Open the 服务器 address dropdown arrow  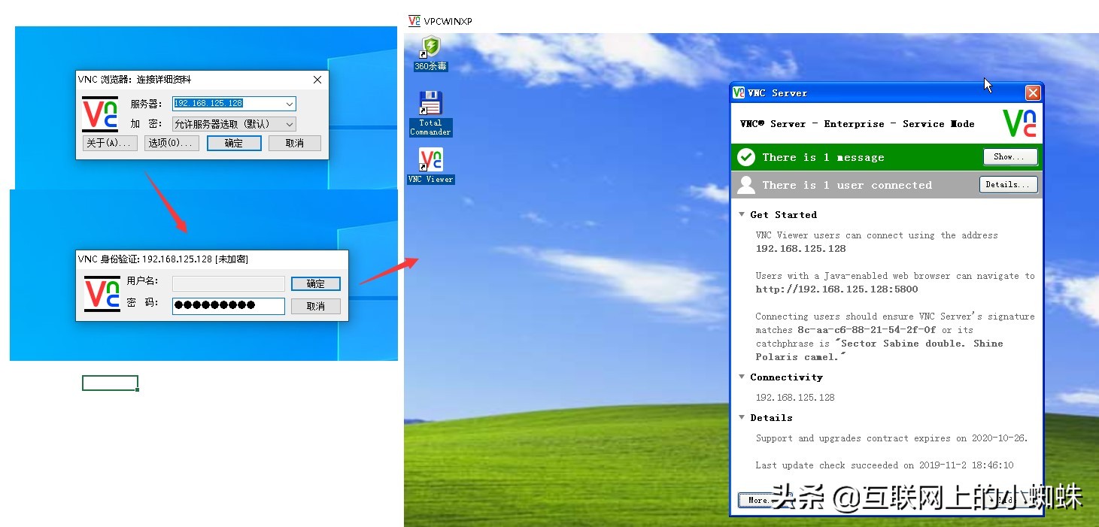click(290, 104)
